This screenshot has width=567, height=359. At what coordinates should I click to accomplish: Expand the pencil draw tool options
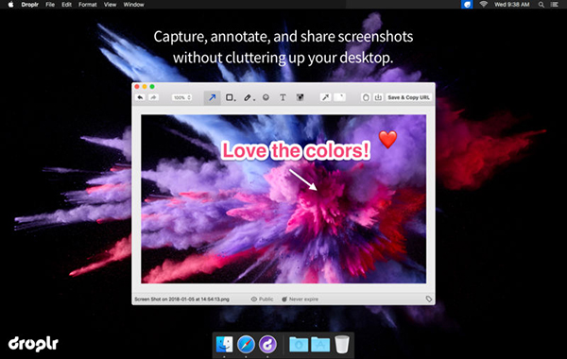tap(249, 97)
